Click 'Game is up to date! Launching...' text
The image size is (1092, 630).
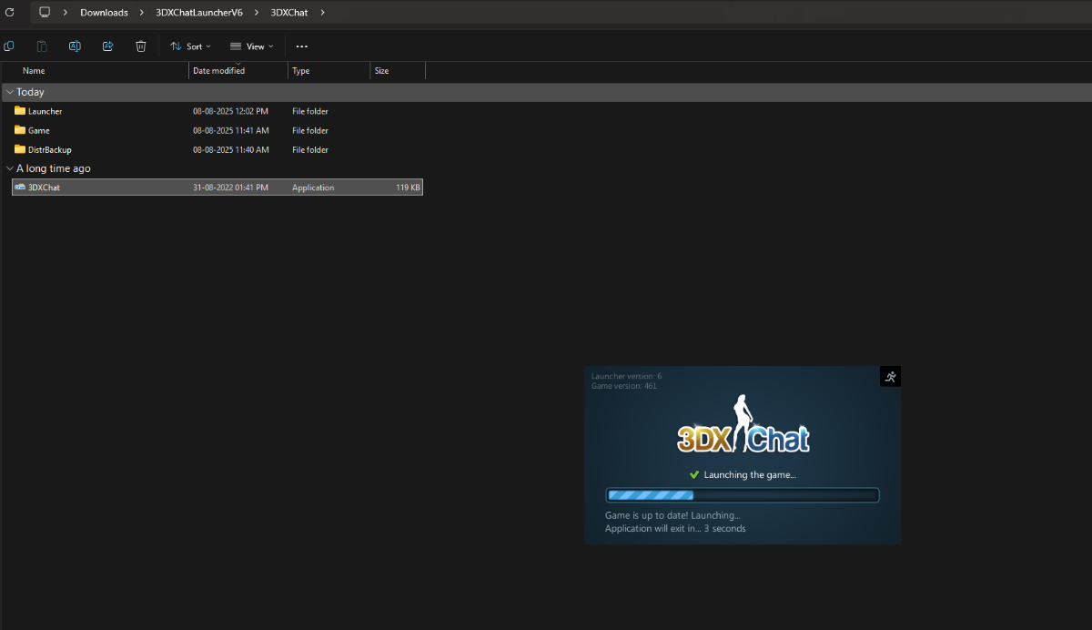[x=672, y=515]
